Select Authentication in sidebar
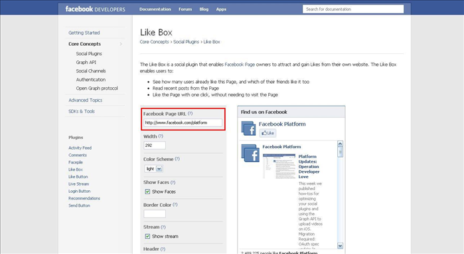 [90, 79]
